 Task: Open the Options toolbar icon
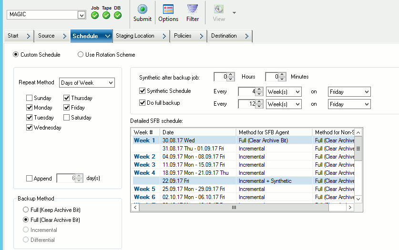(x=168, y=10)
